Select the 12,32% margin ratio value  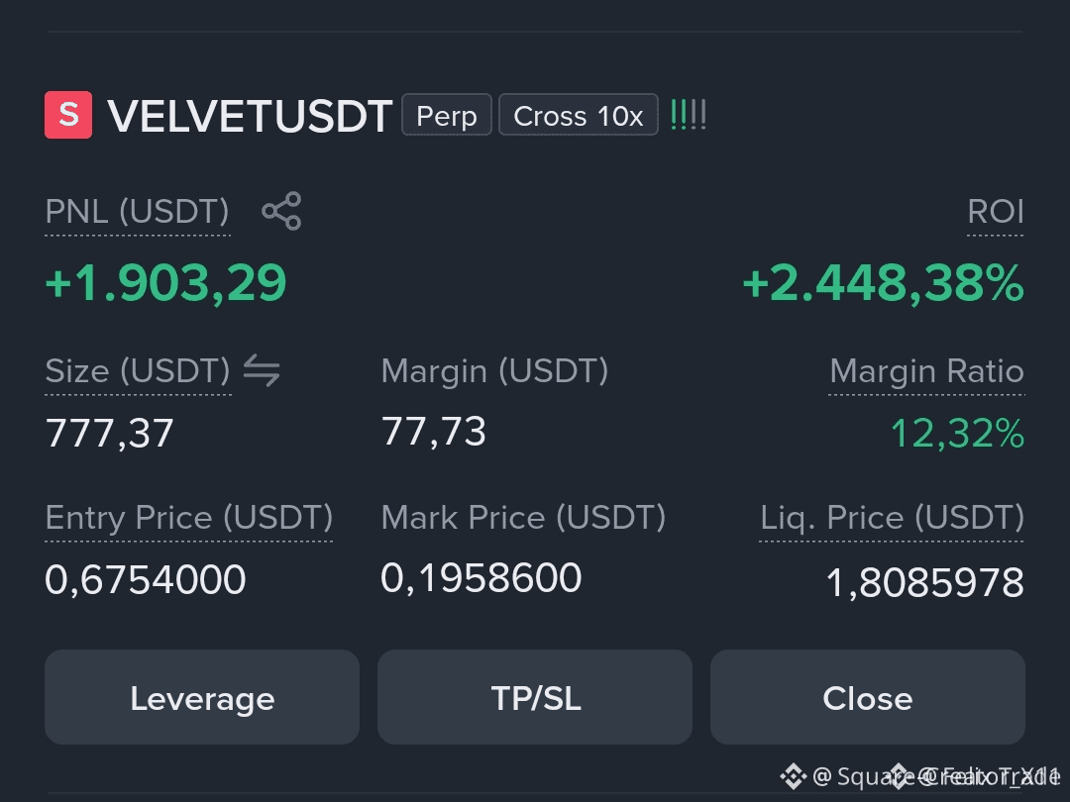(x=957, y=433)
